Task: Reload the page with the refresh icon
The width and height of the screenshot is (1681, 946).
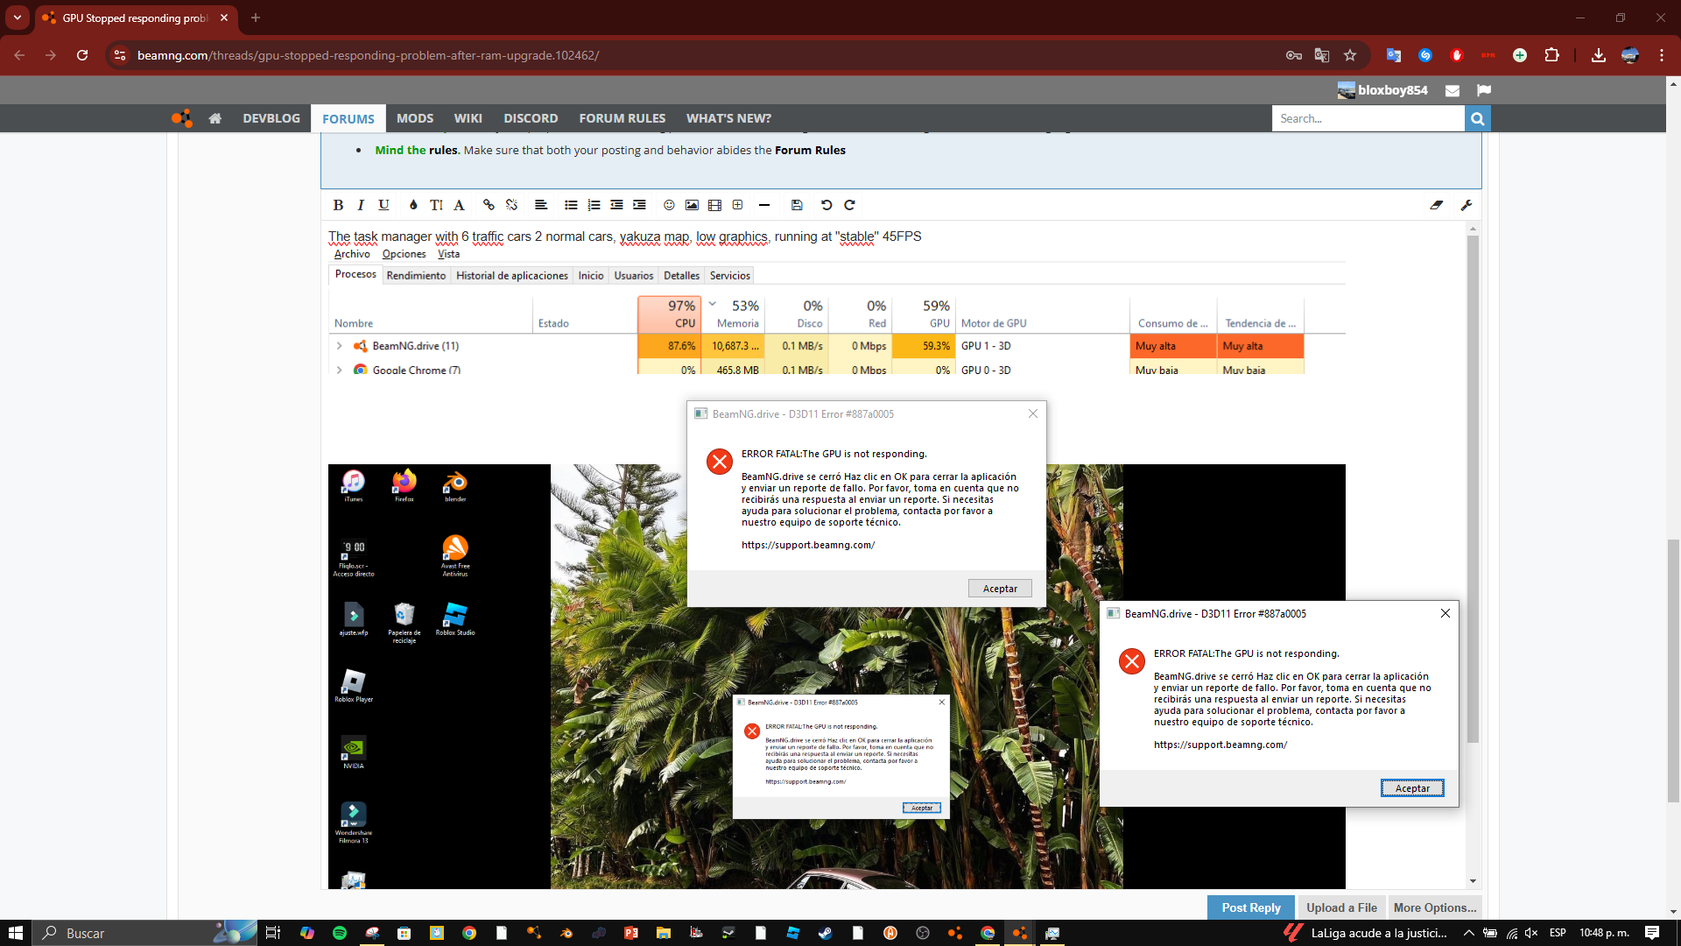Action: [x=82, y=55]
